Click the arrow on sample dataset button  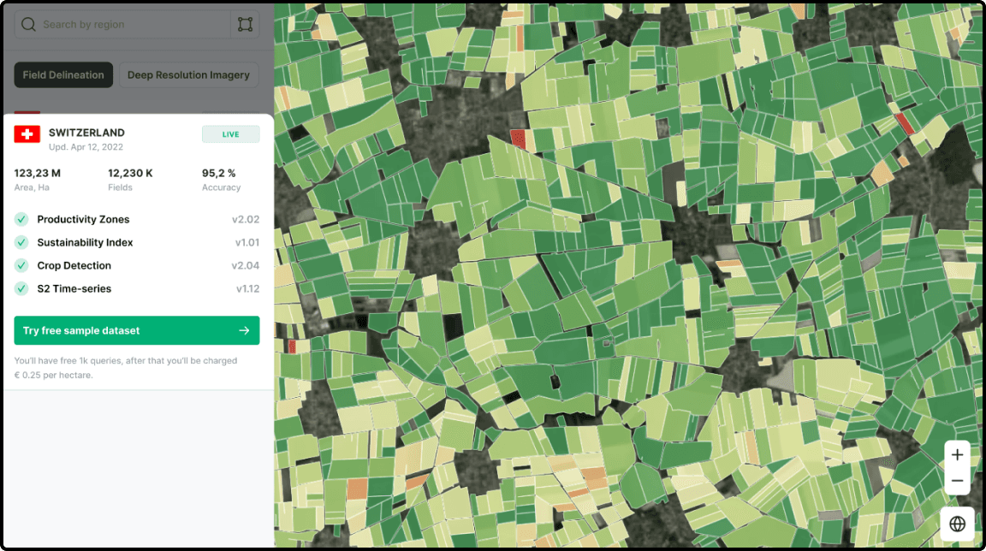(x=244, y=330)
